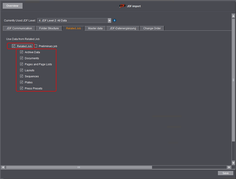Click the vertical scrollbar down arrow
Screen dimensions: 236x179
pos(233,163)
